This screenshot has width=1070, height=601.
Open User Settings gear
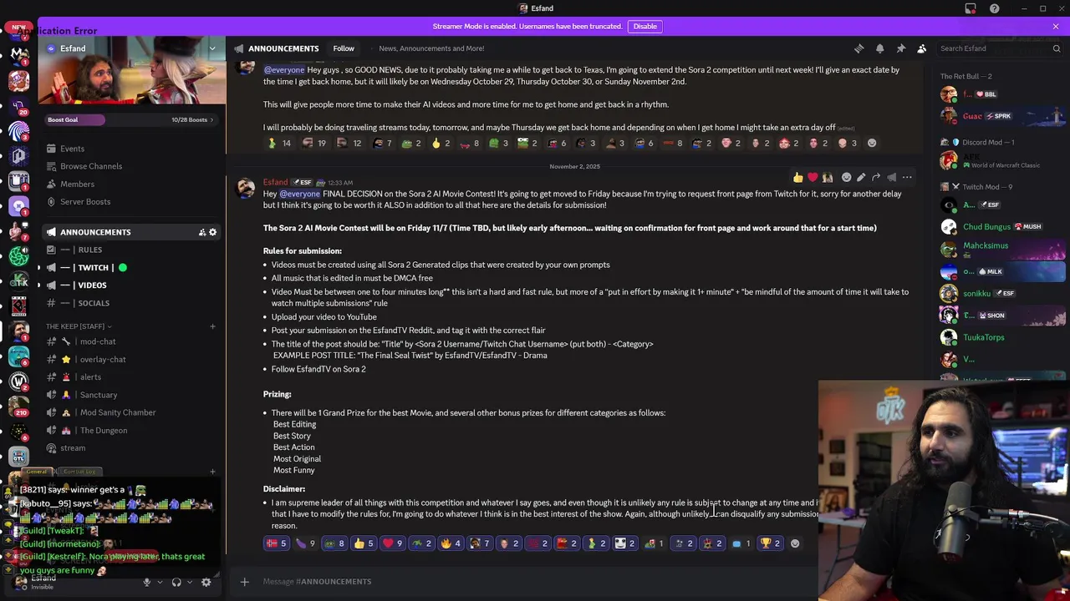(x=206, y=582)
